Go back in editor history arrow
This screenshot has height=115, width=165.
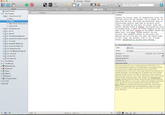tap(30, 13)
